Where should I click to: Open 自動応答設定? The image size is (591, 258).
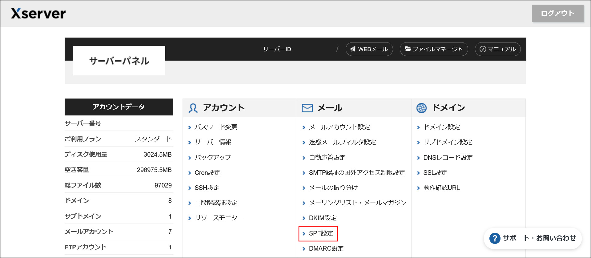pyautogui.click(x=327, y=158)
